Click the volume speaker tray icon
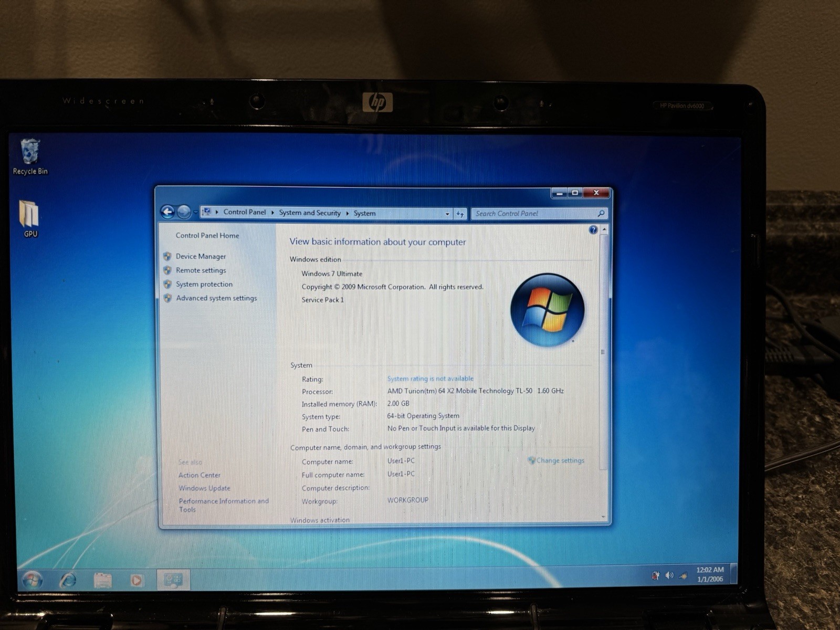This screenshot has width=840, height=630. click(669, 575)
